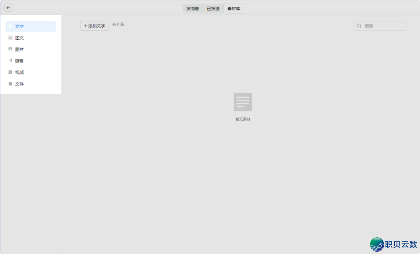Image resolution: width=420 pixels, height=254 pixels.
Task: Click the 共 0 条 count label
Action: click(x=118, y=24)
